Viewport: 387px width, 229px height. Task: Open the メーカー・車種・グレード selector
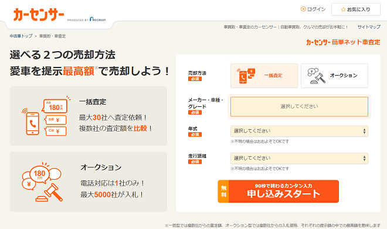[x=299, y=106]
